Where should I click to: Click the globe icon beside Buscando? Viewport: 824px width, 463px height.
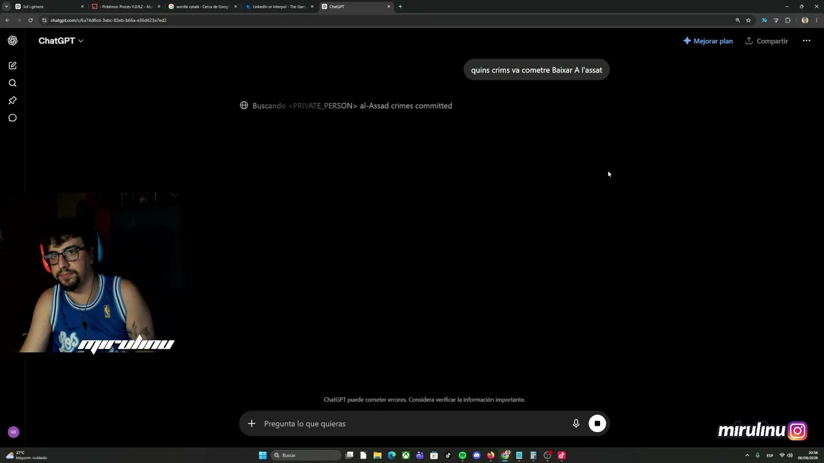pyautogui.click(x=244, y=105)
